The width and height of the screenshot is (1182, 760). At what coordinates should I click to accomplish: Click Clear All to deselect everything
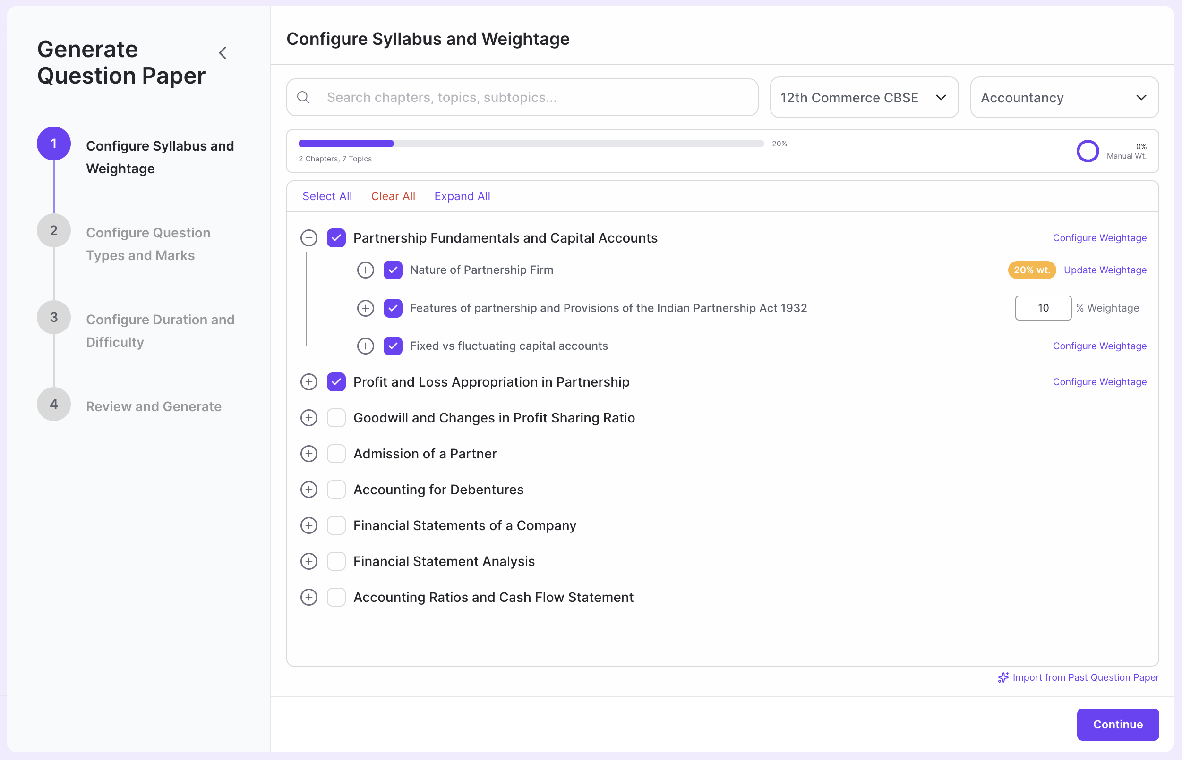[x=393, y=196]
